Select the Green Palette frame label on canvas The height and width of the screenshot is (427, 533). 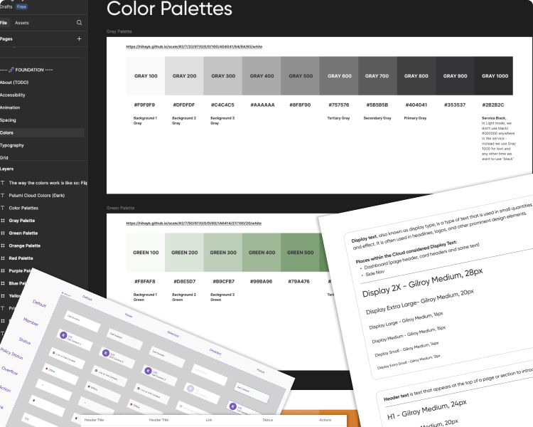[120, 208]
